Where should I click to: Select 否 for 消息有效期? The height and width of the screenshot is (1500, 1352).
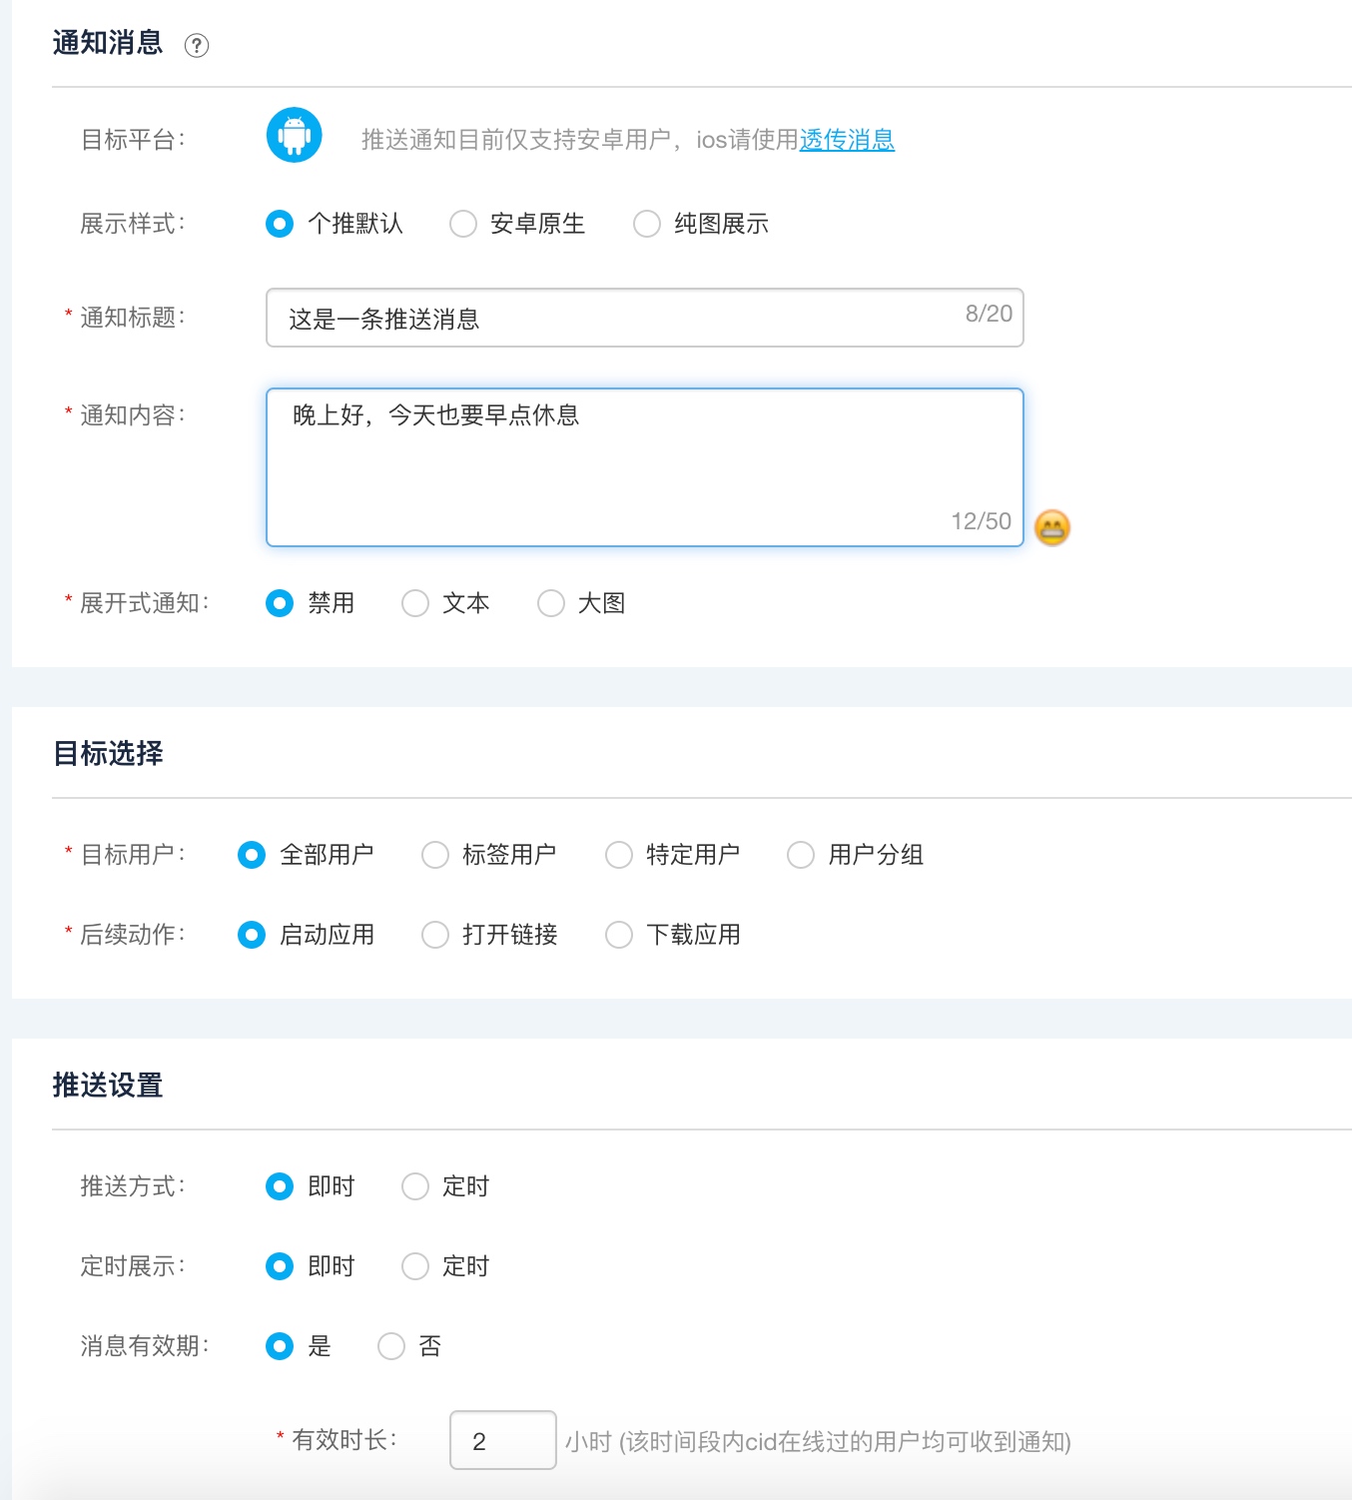tap(391, 1346)
